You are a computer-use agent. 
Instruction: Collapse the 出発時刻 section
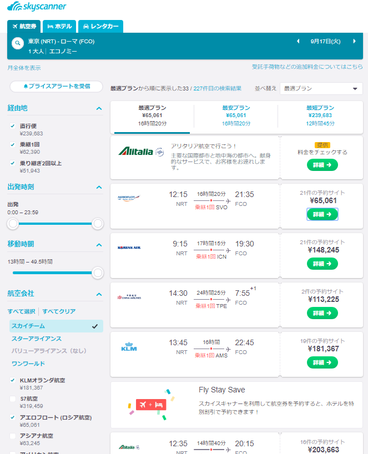point(99,188)
